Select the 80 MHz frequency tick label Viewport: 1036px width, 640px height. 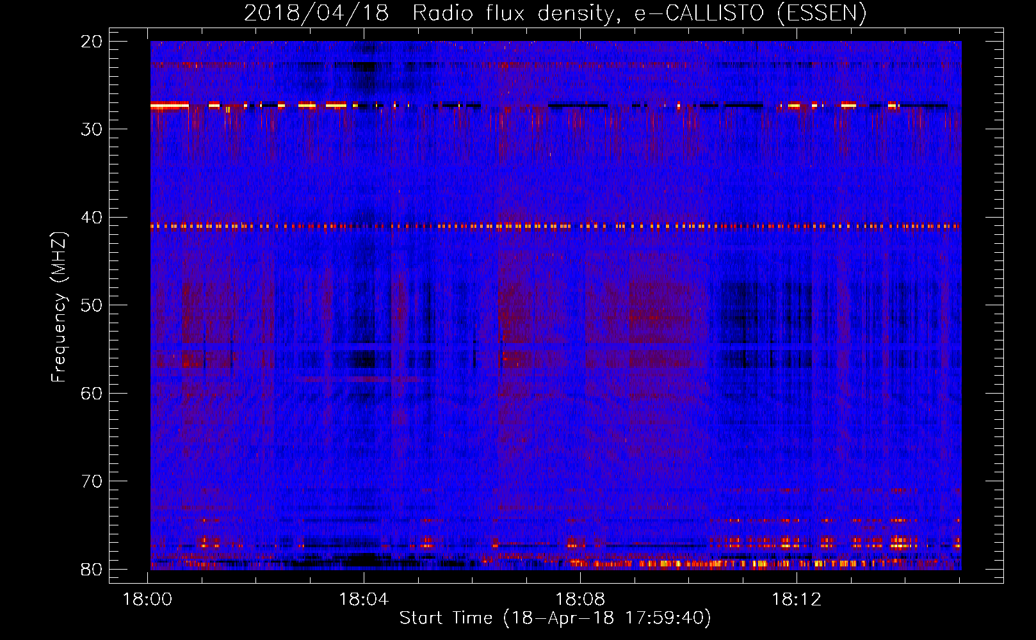[x=92, y=570]
